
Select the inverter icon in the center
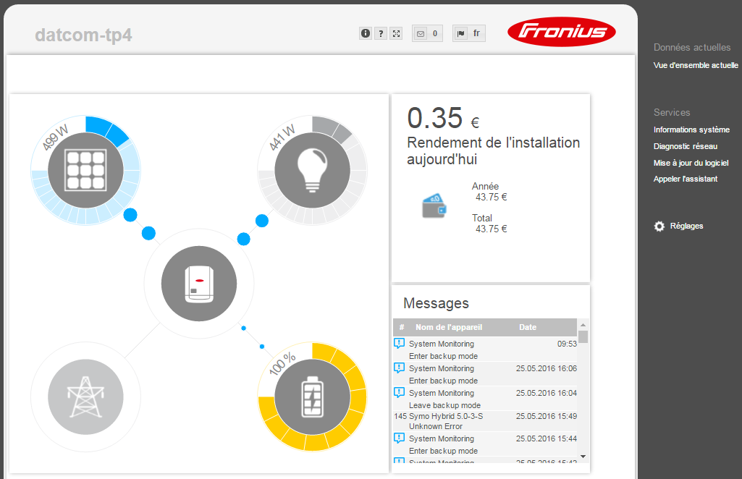198,284
